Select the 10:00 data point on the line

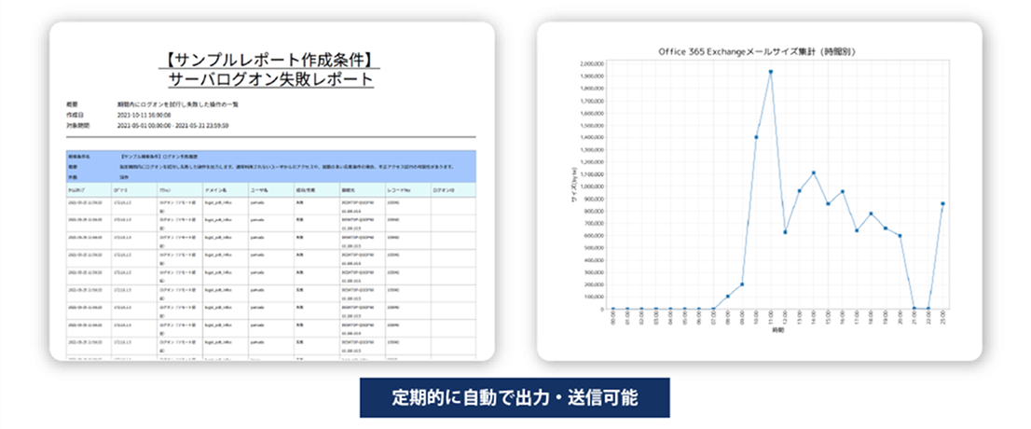click(x=756, y=137)
